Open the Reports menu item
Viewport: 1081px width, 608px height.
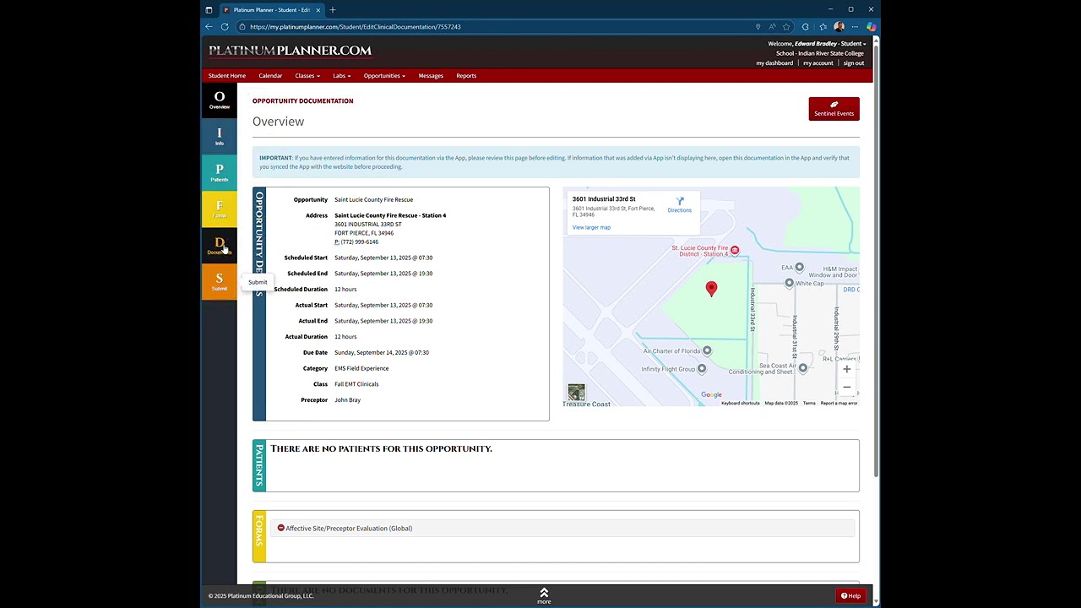466,76
